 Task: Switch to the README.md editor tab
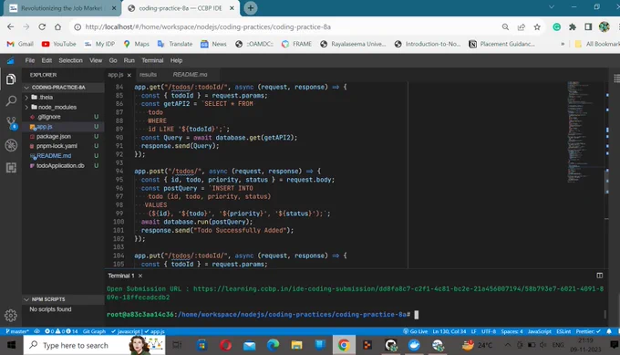point(190,75)
